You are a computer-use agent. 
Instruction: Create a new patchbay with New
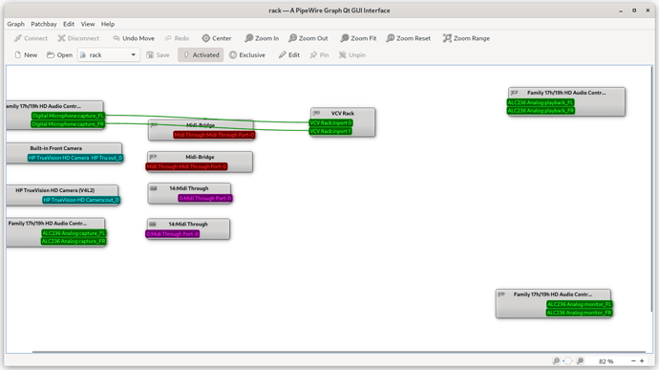pyautogui.click(x=26, y=55)
